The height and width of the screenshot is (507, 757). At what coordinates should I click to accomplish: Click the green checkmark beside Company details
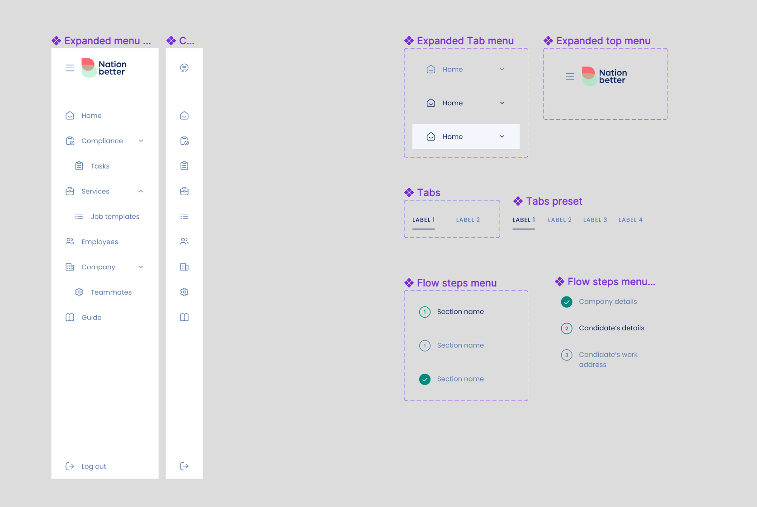click(x=567, y=302)
